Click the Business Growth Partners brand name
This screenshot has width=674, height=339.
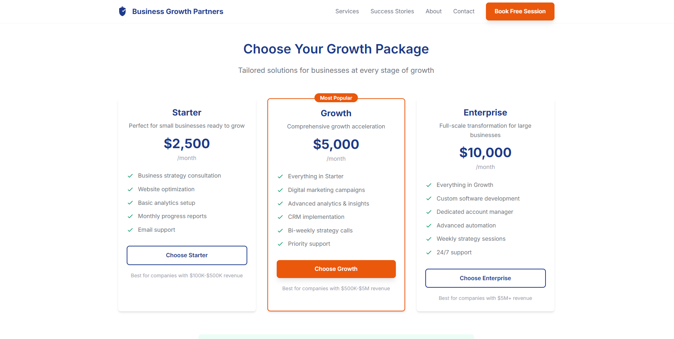pos(178,11)
